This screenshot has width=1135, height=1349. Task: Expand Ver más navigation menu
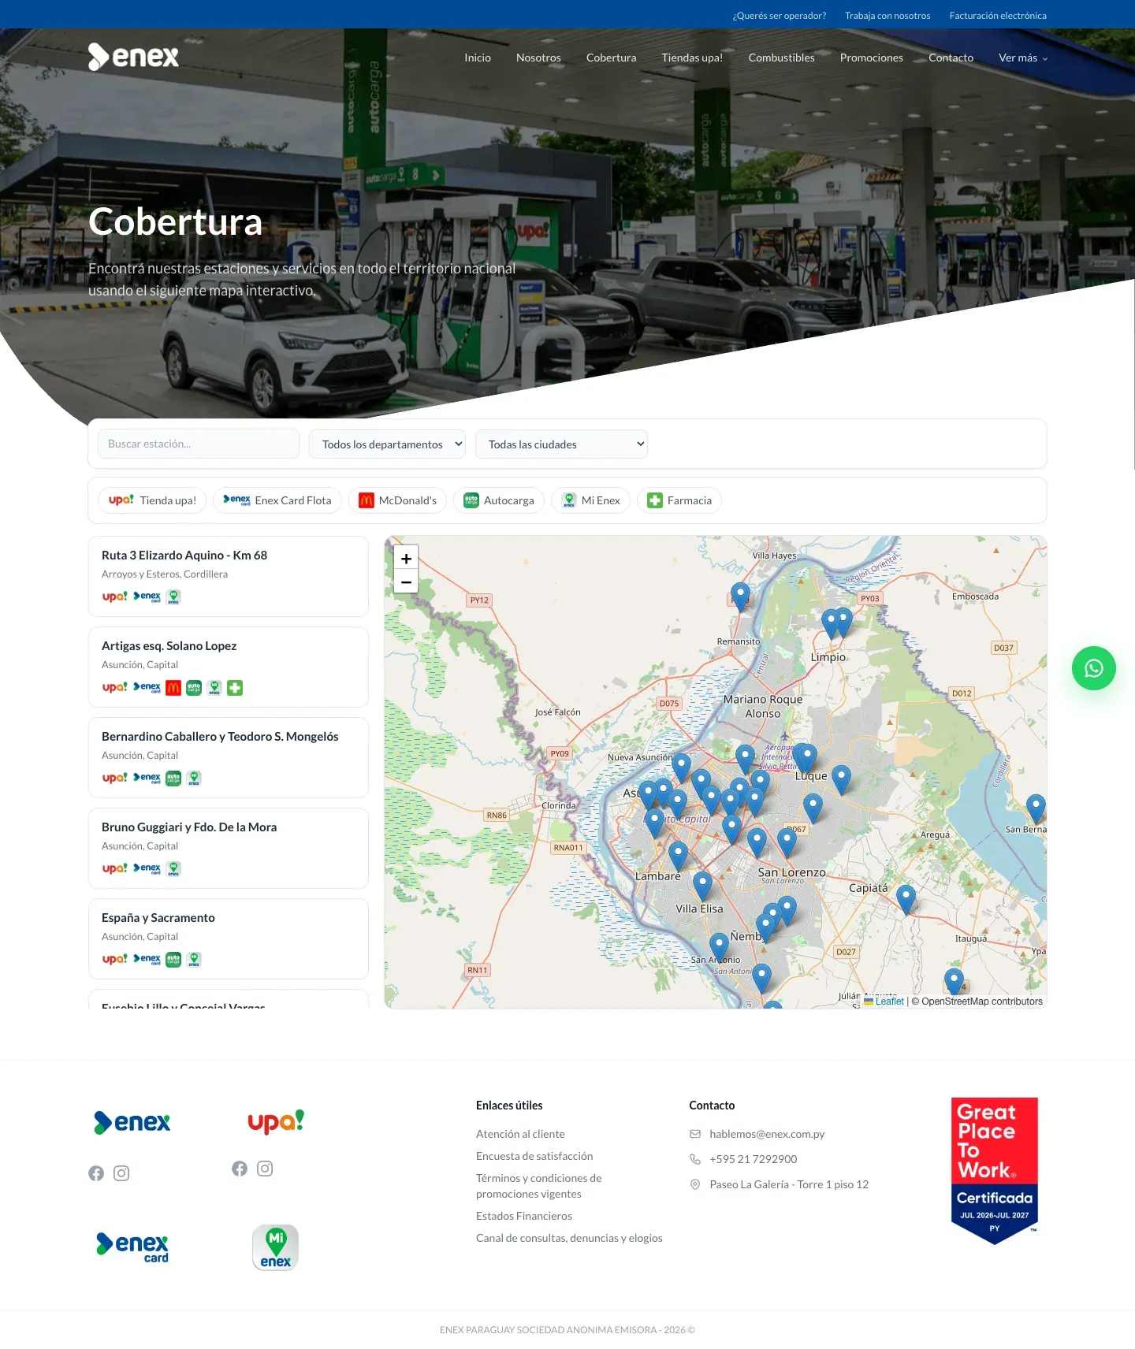point(1023,58)
